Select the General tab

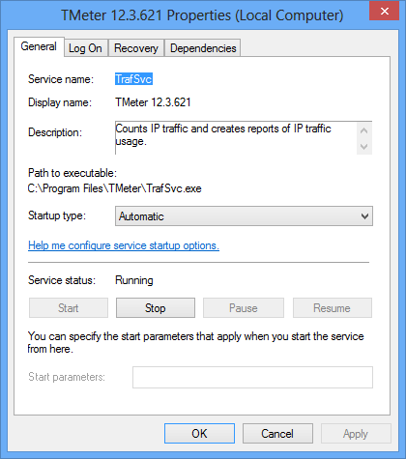[x=39, y=46]
